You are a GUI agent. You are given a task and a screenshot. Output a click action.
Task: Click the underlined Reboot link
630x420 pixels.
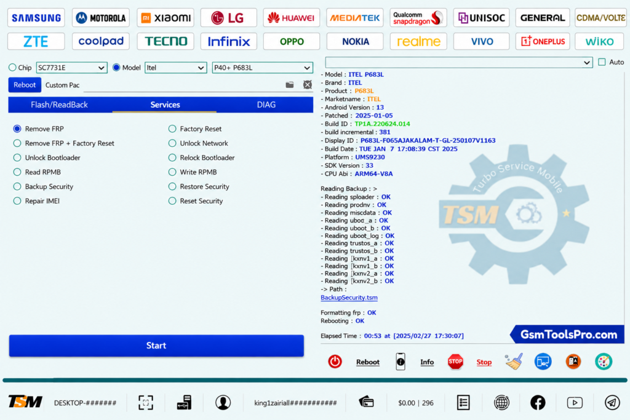[368, 362]
